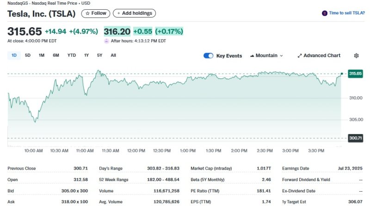Show the 5Y range chart

coord(99,55)
